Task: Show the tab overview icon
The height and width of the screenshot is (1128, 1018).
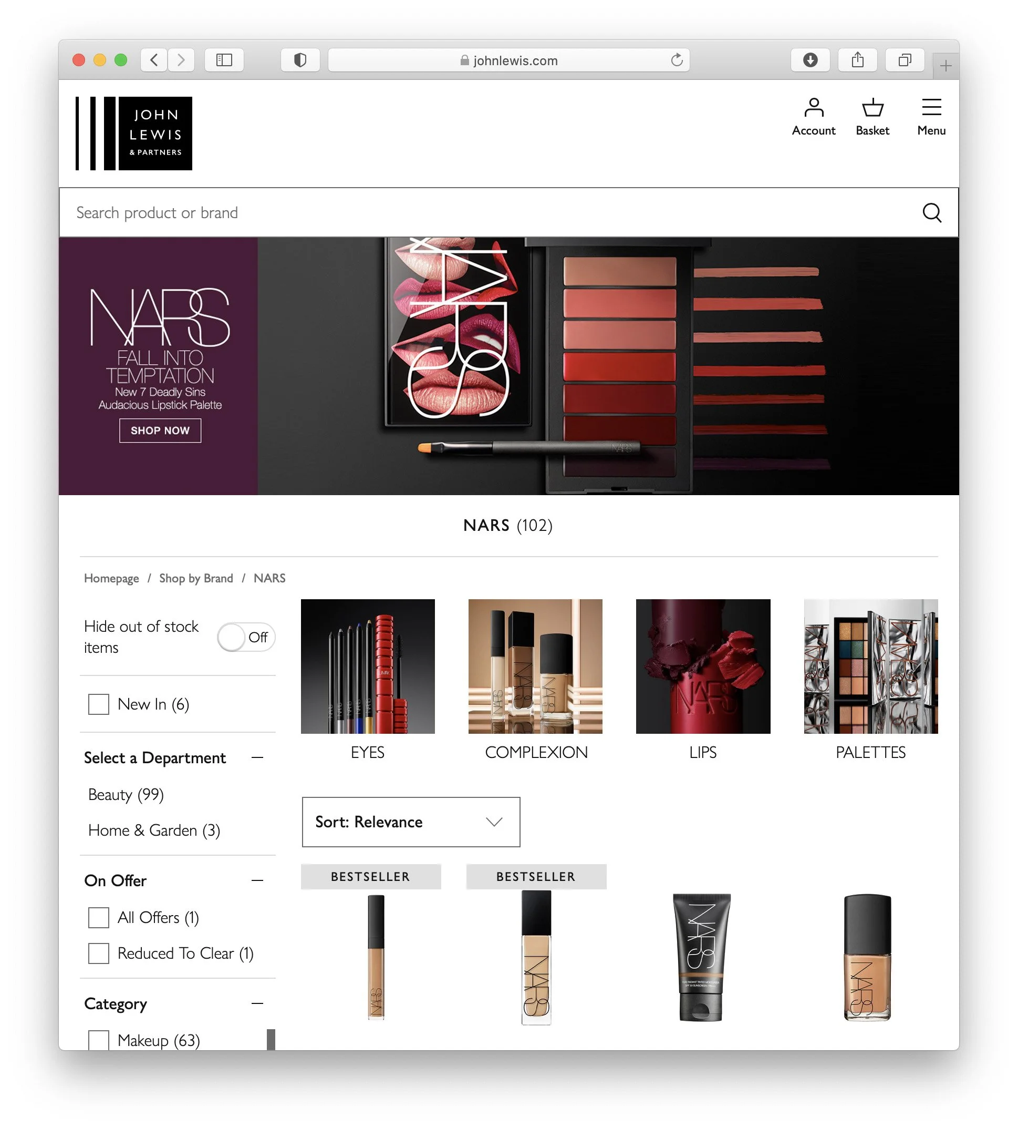Action: (903, 60)
